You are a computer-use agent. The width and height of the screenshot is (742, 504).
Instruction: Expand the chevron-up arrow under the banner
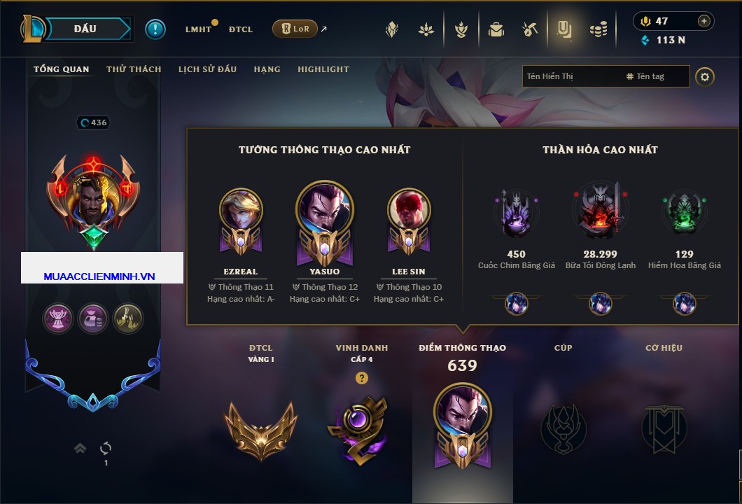point(80,448)
